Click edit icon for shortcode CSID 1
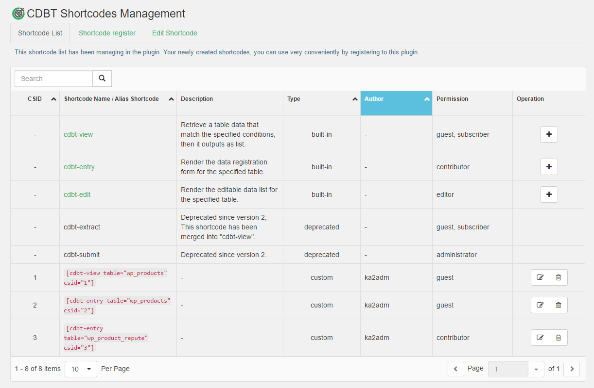The height and width of the screenshot is (388, 594). [x=540, y=277]
